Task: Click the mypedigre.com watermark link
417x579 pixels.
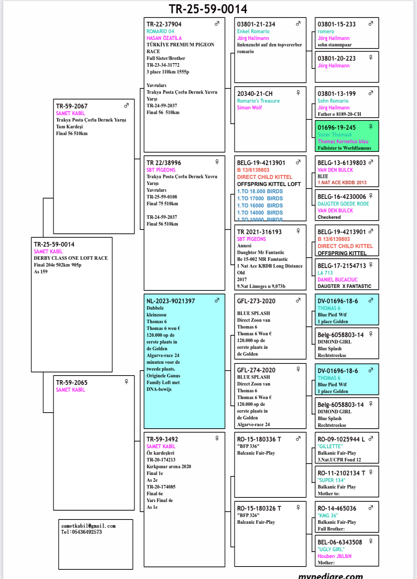Action: tap(330, 575)
